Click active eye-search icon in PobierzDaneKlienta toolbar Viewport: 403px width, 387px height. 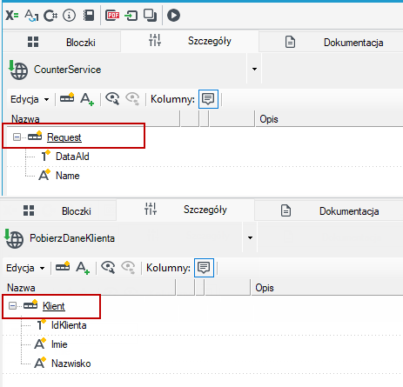(108, 267)
